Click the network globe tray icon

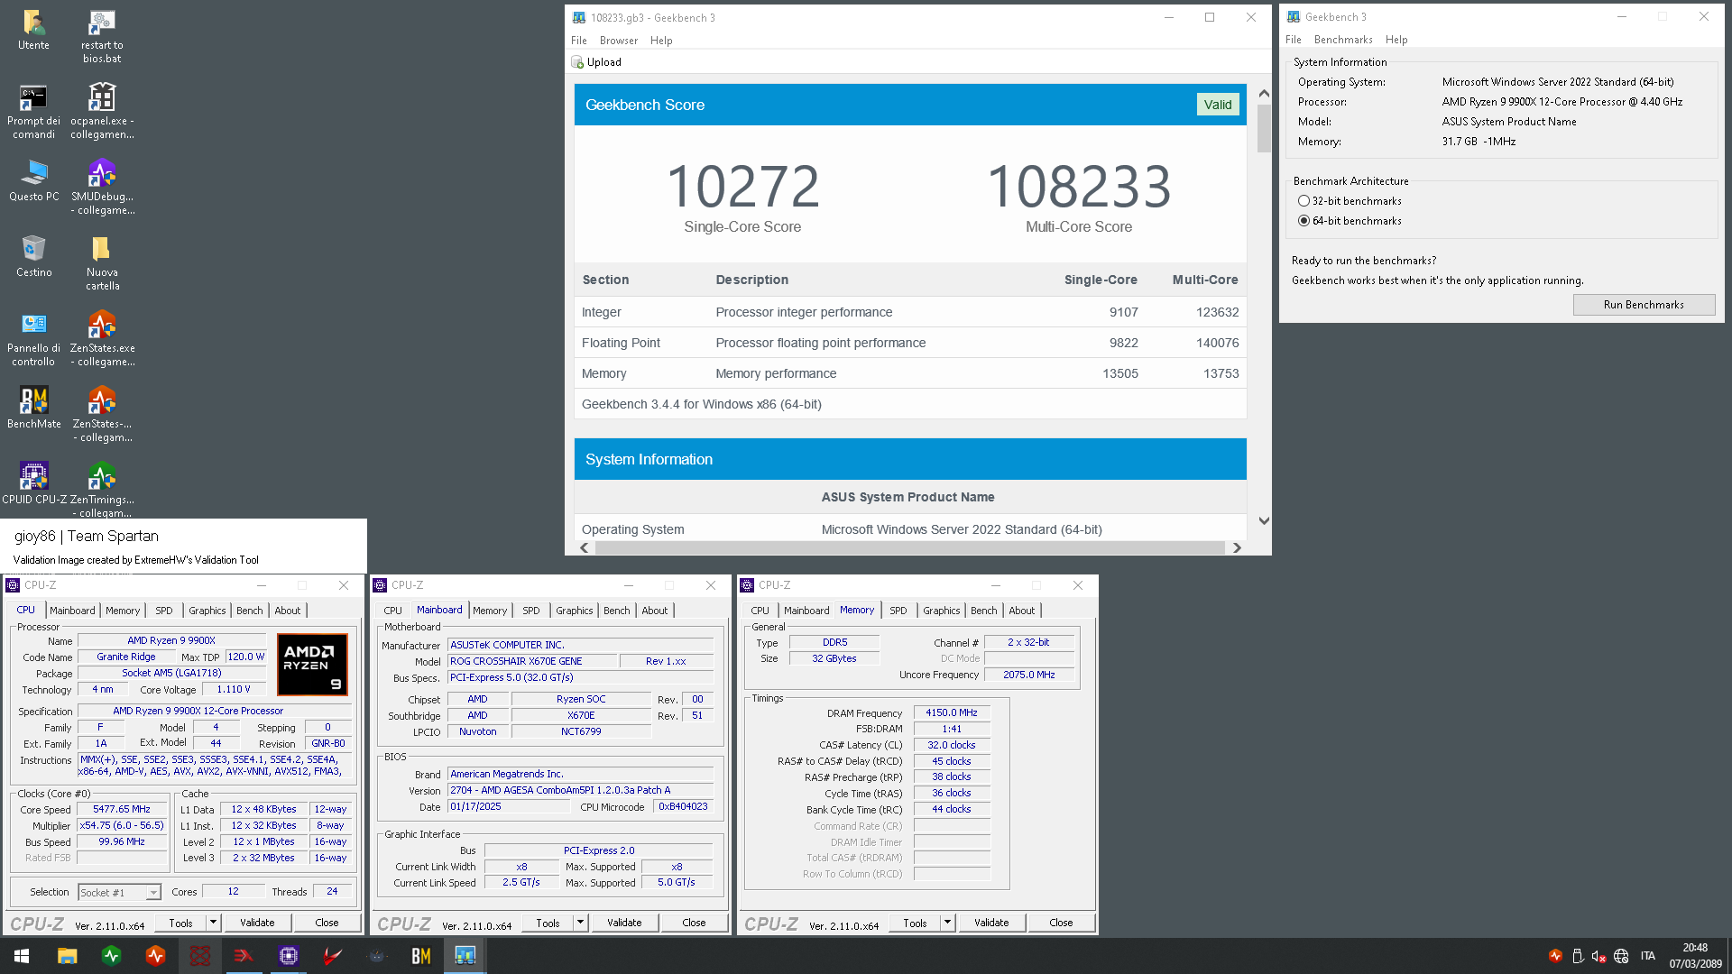(1621, 956)
